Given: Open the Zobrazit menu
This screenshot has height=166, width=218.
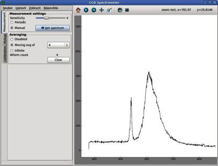Looking at the screenshot, I should [35, 8].
